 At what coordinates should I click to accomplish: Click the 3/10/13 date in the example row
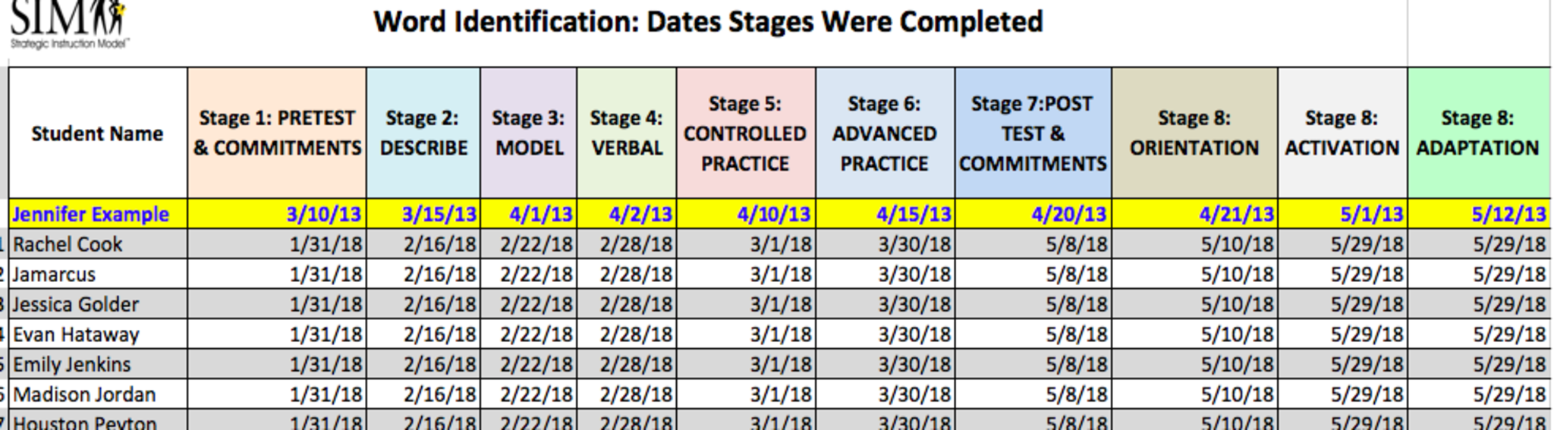pyautogui.click(x=324, y=215)
